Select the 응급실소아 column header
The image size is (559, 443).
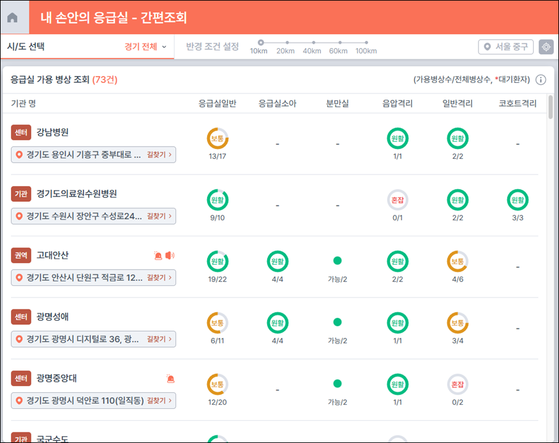[278, 103]
